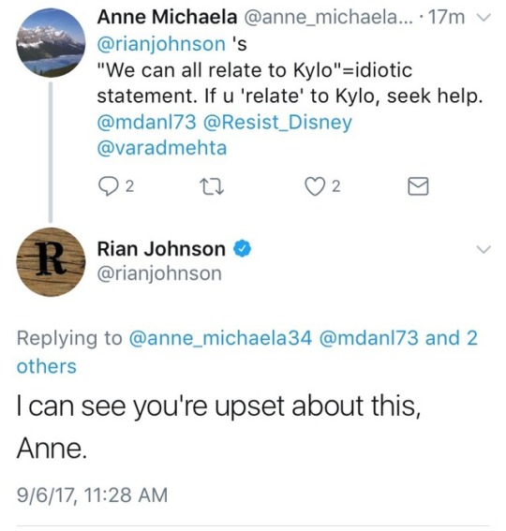Image resolution: width=506 pixels, height=531 pixels.
Task: Open @anne_michaela34 in Replying to line
Action: tap(219, 338)
